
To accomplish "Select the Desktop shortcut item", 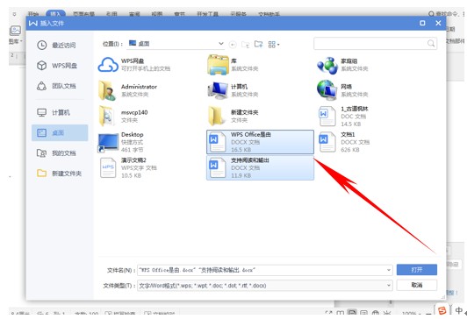I will [121, 142].
